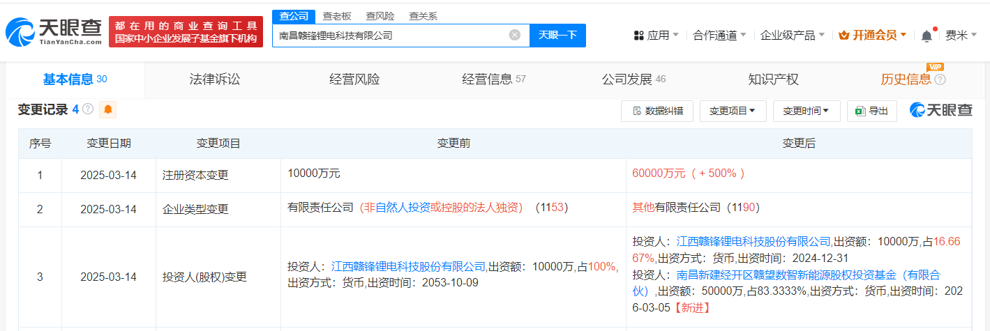The width and height of the screenshot is (990, 331).
Task: Select the 查公司 search tab
Action: click(294, 17)
